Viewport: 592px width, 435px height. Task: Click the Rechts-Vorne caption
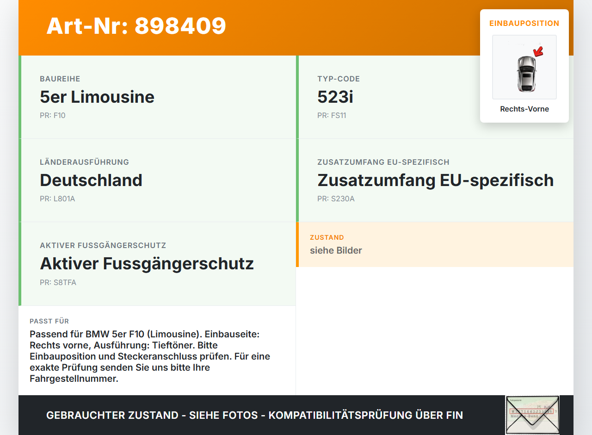(x=524, y=109)
